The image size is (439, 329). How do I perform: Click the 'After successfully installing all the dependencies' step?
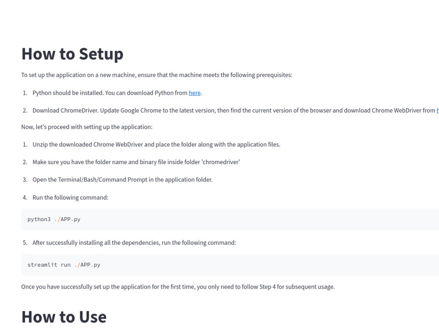134,243
